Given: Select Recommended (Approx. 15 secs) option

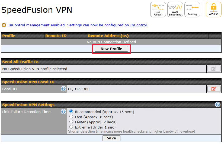Looking at the screenshot, I should click(x=71, y=111).
